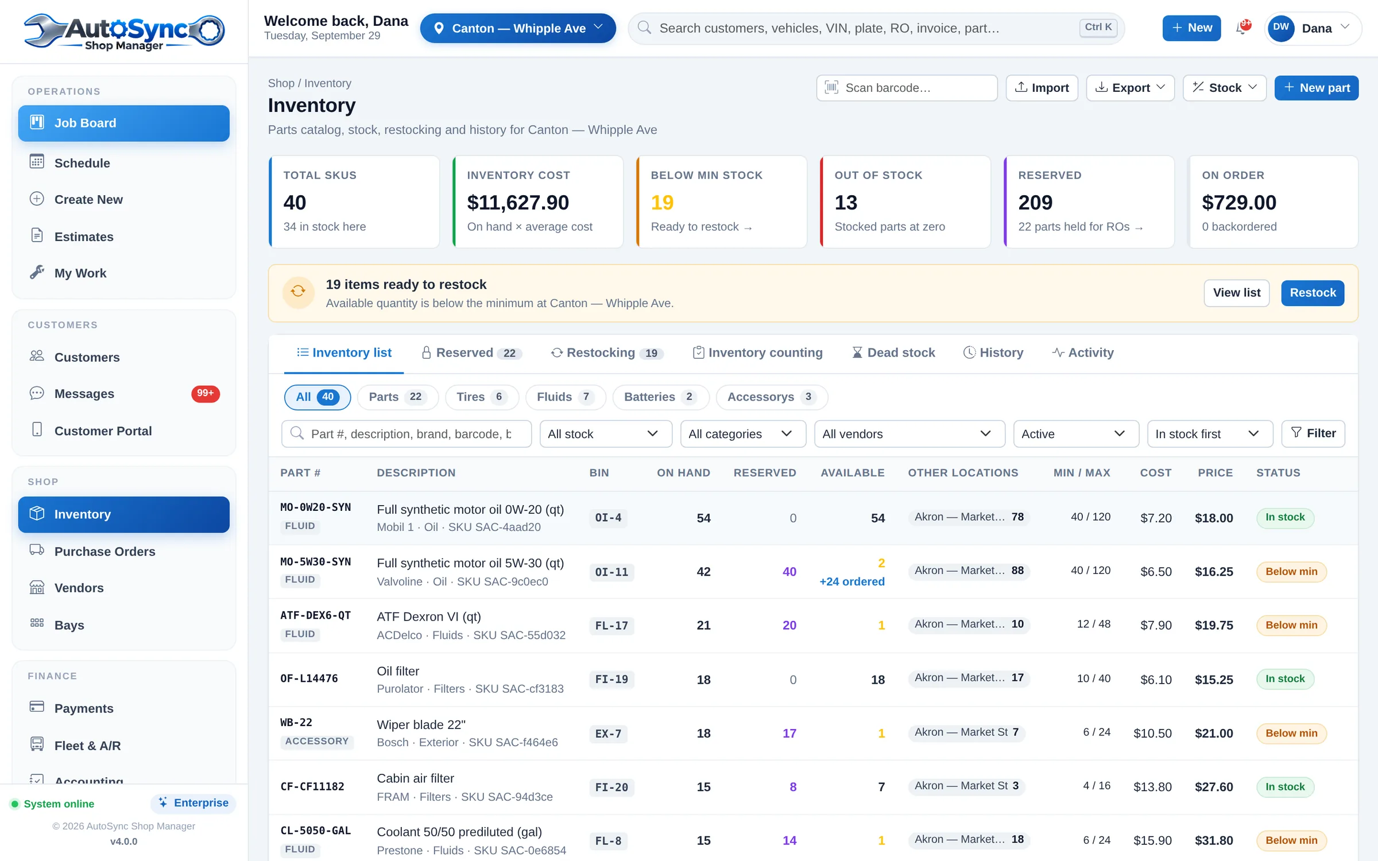Screen dimensions: 1378x861
Task: Click the Create New plus icon
Action: tap(37, 199)
